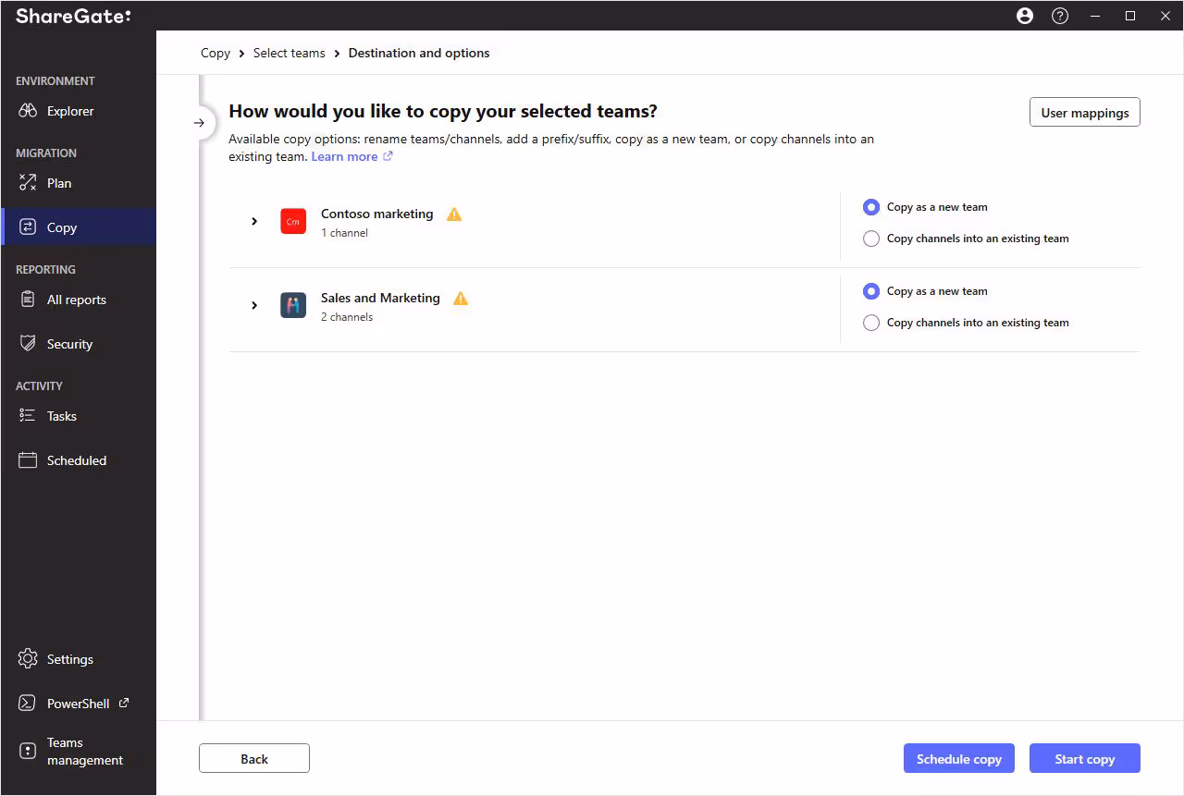Image resolution: width=1184 pixels, height=796 pixels.
Task: Maximize the ShareGate window
Action: point(1130,16)
